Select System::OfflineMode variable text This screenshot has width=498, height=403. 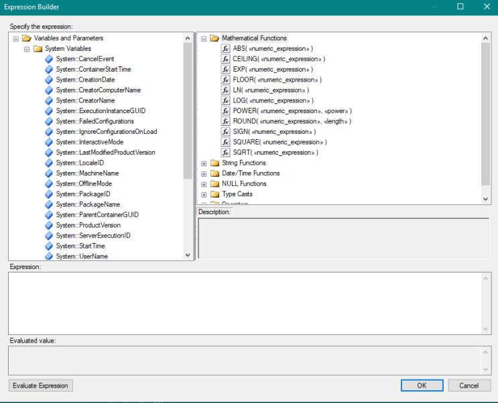click(84, 183)
